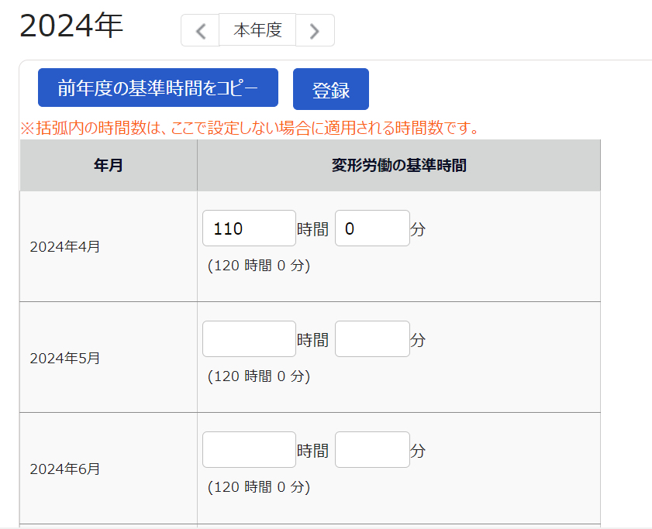Select the 2024年5月 row label
This screenshot has width=652, height=529.
click(x=65, y=358)
